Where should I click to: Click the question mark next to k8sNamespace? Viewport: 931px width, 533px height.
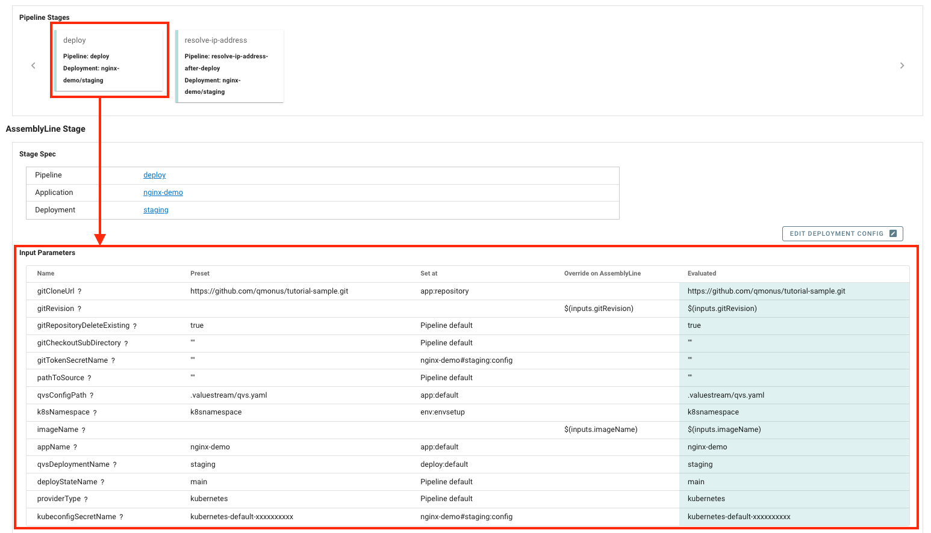(95, 413)
